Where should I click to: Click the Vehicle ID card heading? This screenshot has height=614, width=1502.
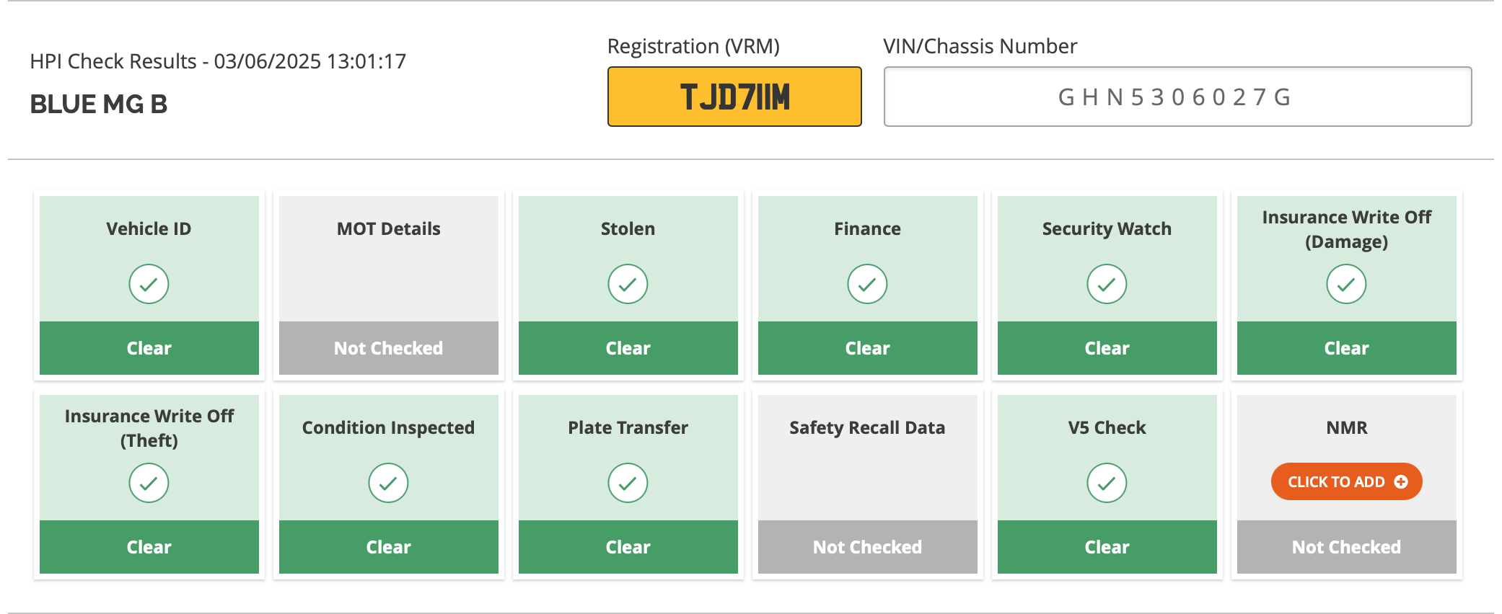pos(149,228)
